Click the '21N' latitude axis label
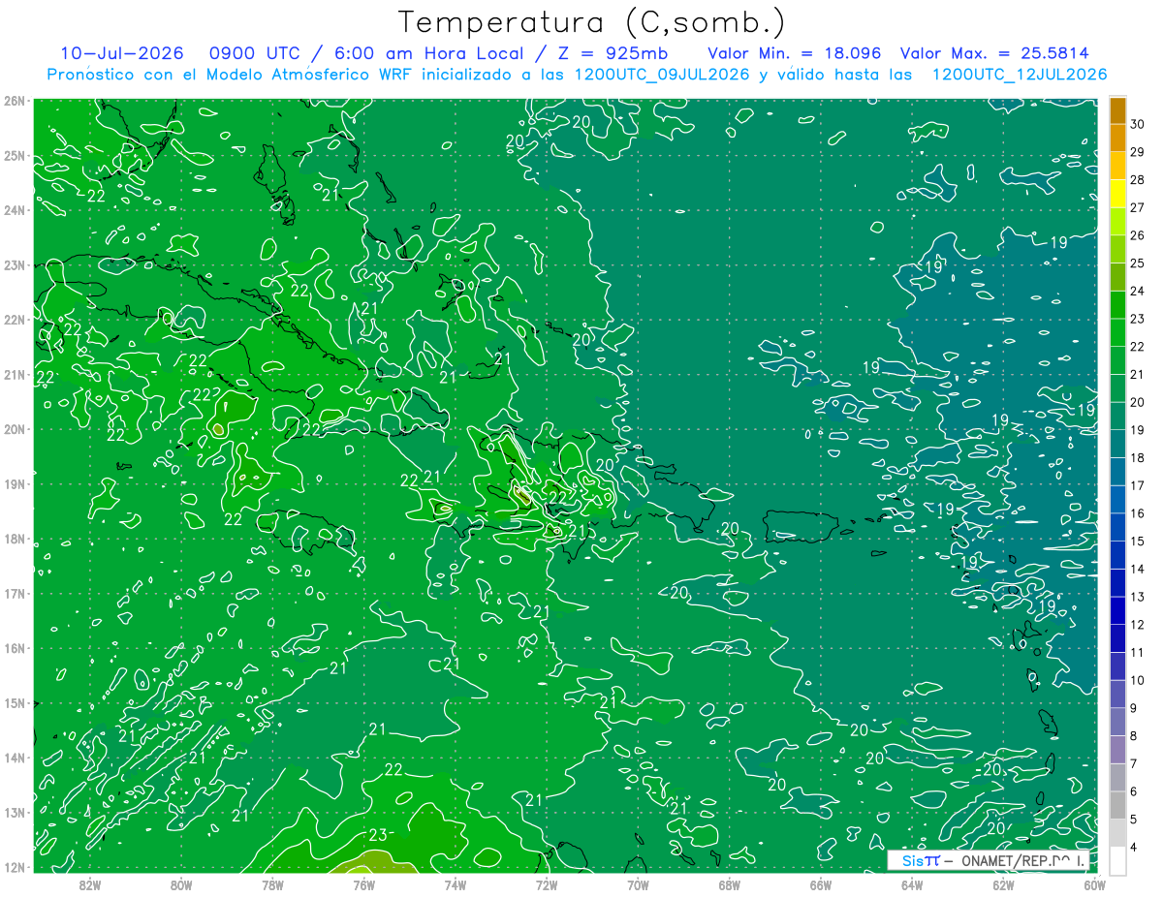 [15, 374]
